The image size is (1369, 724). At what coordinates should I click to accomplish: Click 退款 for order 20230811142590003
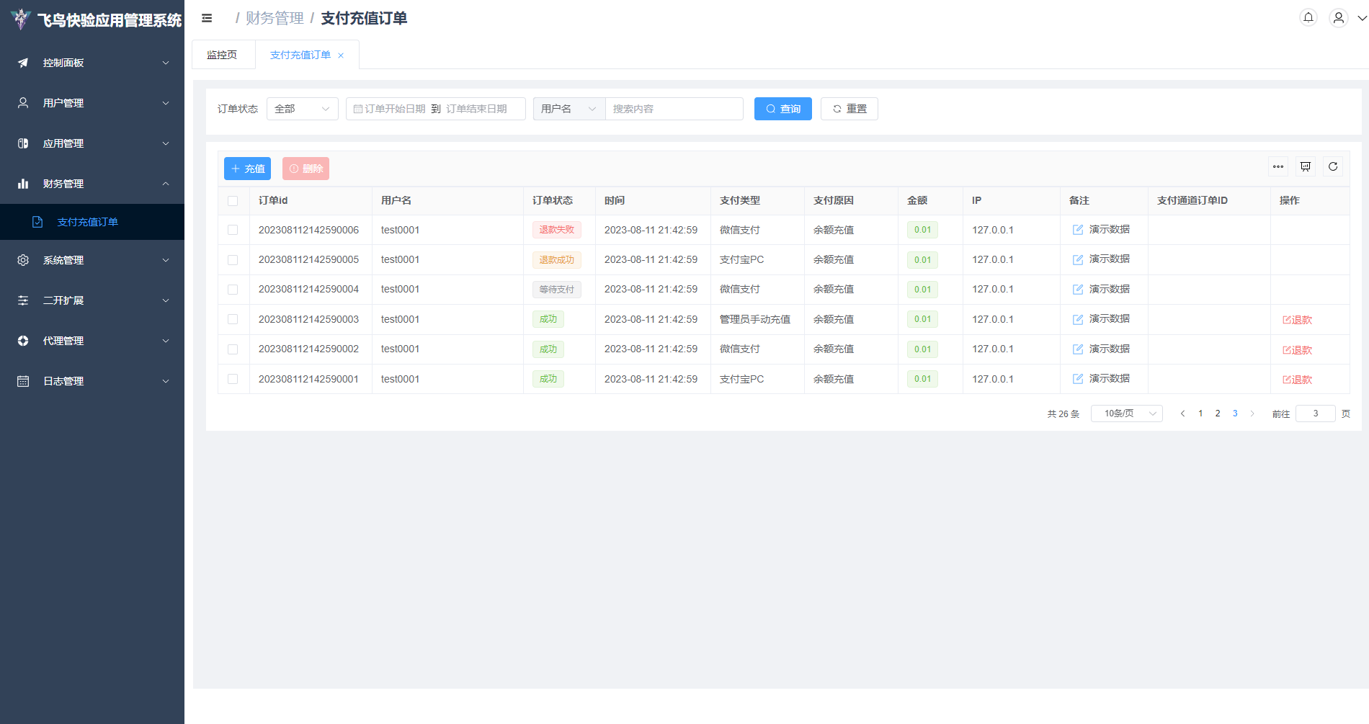[1297, 320]
